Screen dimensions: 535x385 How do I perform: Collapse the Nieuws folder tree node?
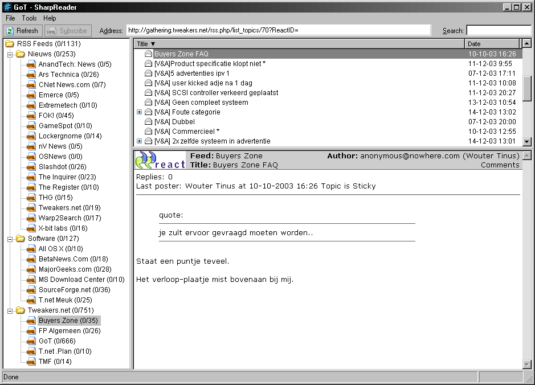pos(10,54)
